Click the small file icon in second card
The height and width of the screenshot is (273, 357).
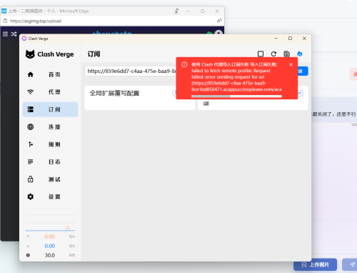coord(206,104)
